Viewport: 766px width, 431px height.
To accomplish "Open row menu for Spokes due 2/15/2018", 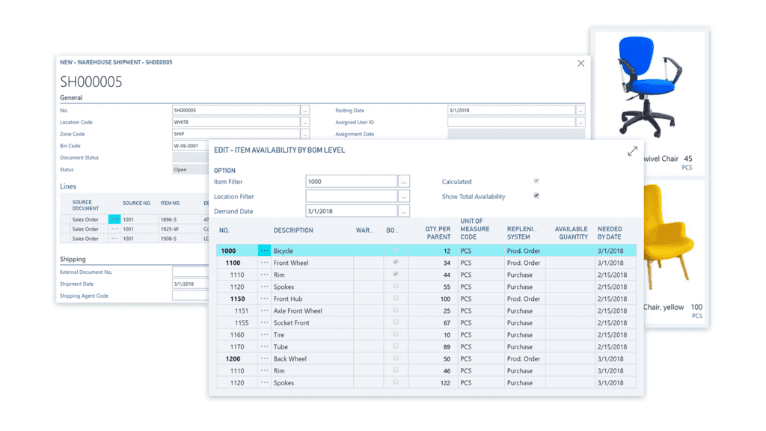I will pyautogui.click(x=264, y=287).
